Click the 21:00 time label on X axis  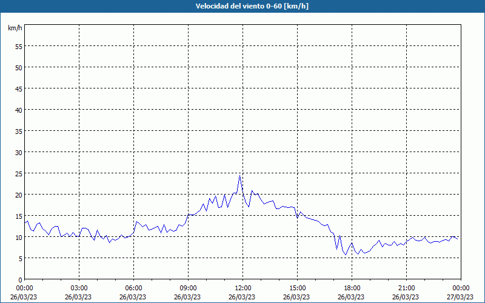pyautogui.click(x=406, y=288)
